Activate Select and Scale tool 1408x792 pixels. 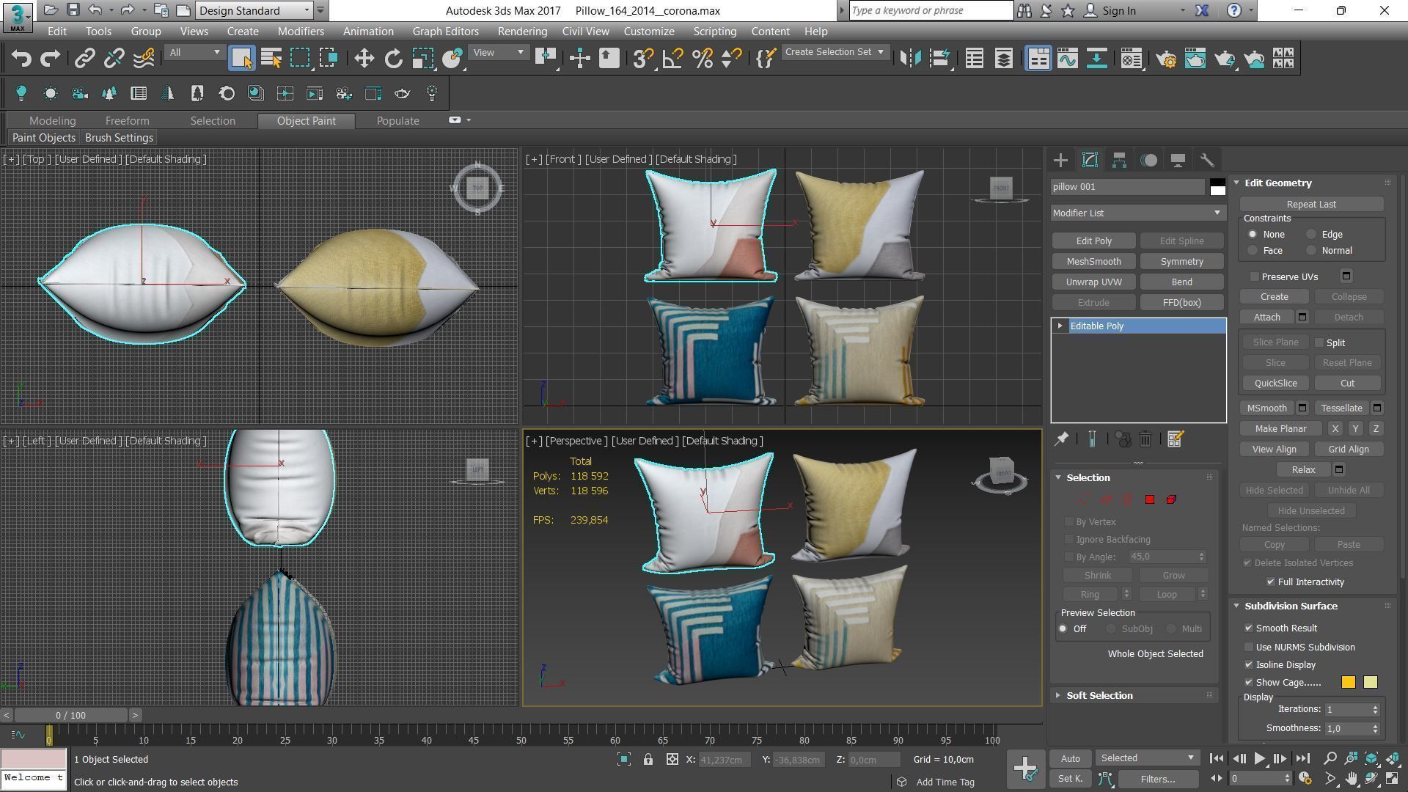tap(423, 59)
